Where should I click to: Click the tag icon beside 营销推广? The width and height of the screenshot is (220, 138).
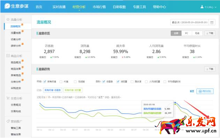click(x=8, y=121)
